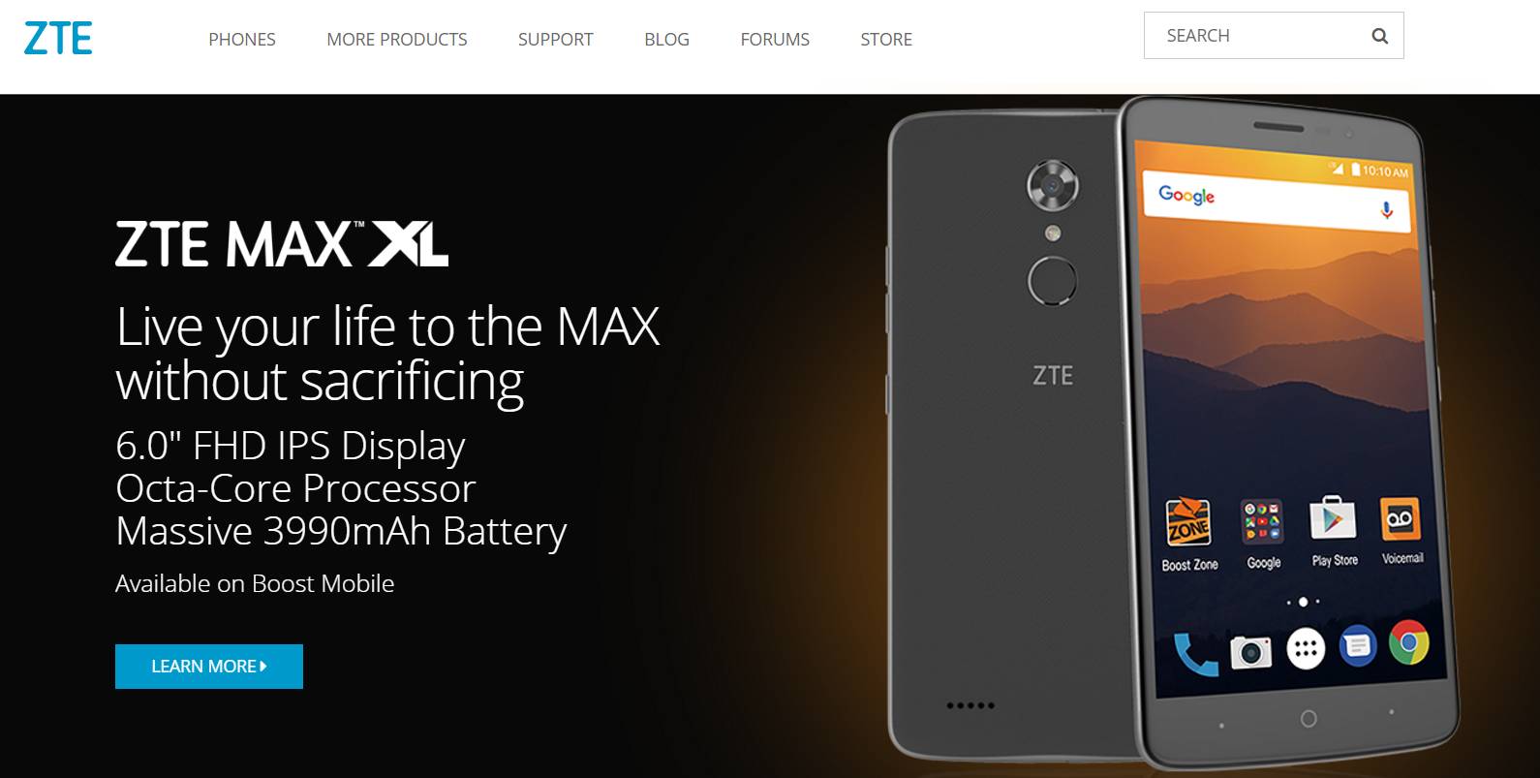This screenshot has height=778, width=1540.
Task: Visit the FORUMS link
Action: pos(775,40)
